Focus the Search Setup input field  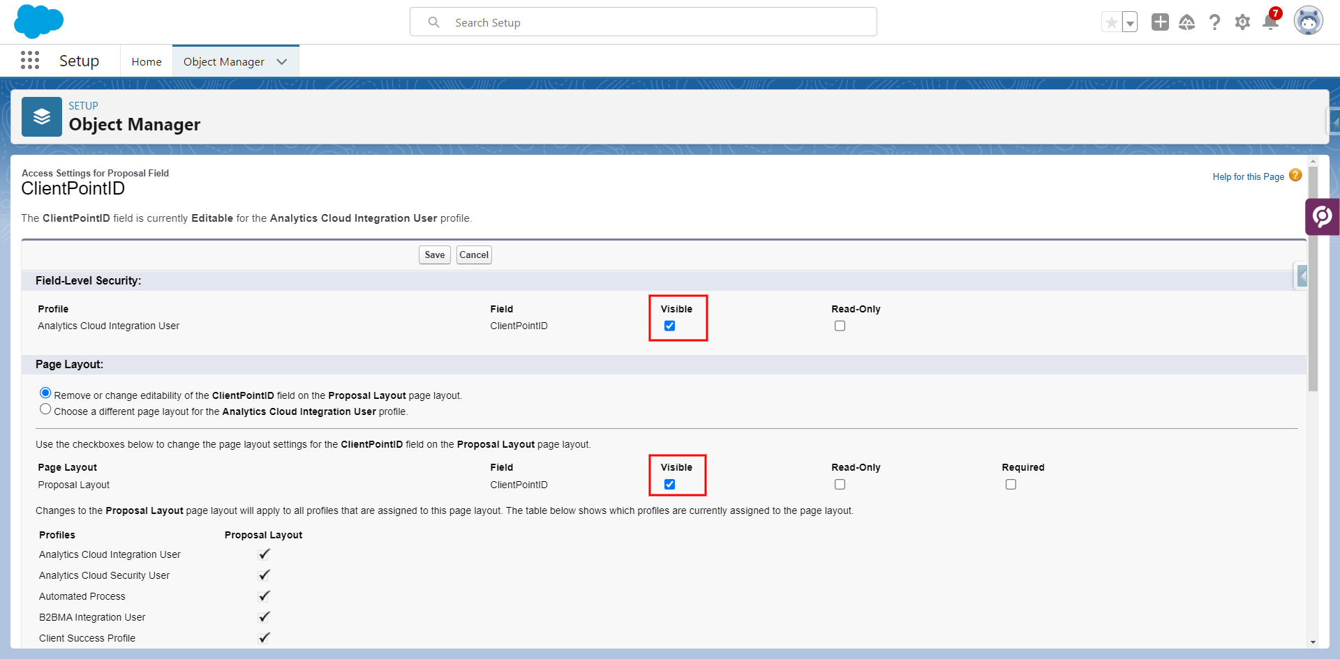coord(642,22)
